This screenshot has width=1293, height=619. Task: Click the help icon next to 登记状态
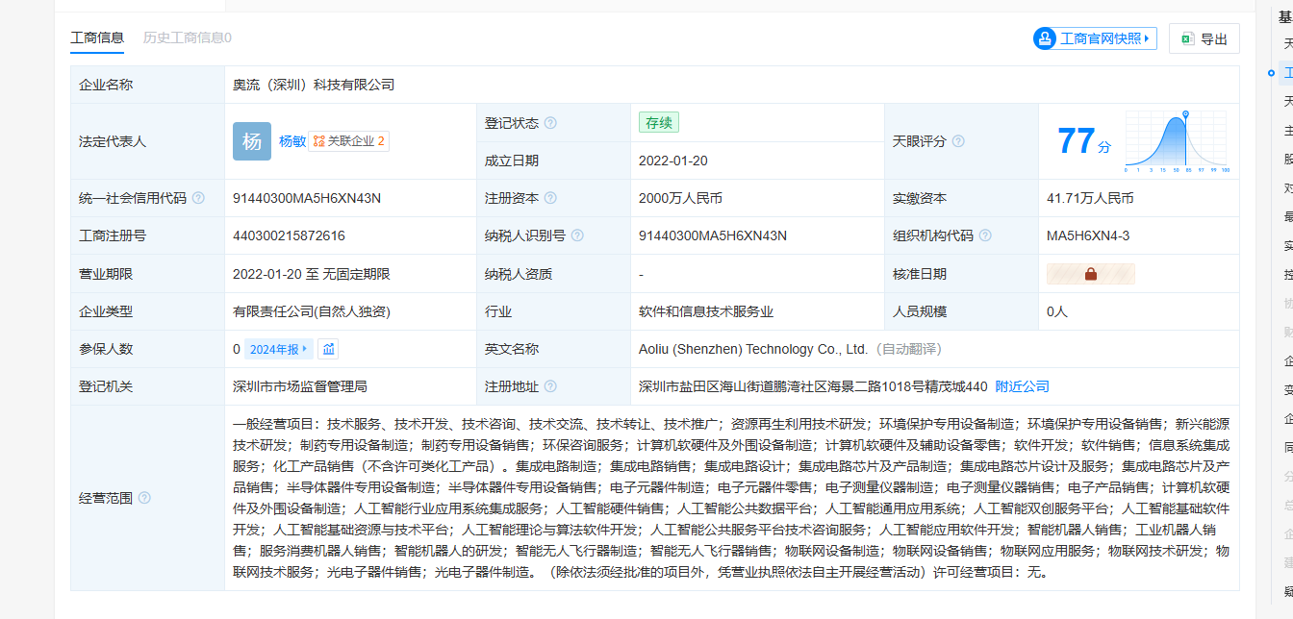pyautogui.click(x=550, y=123)
